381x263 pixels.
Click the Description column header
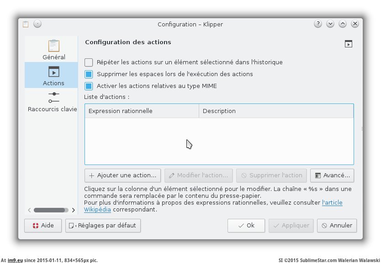276,111
